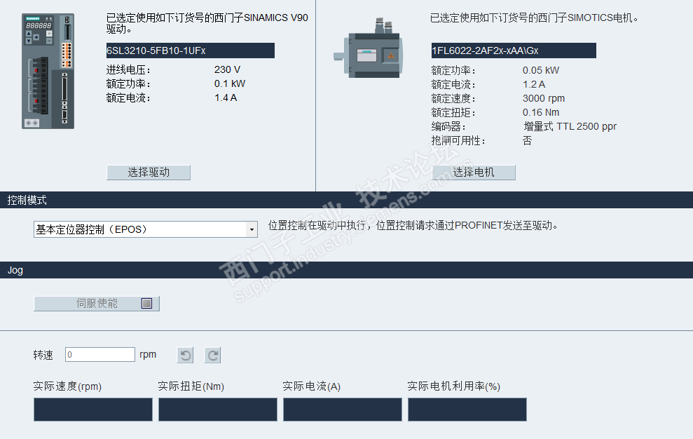
Task: Click the 230 V line voltage value
Action: click(227, 69)
